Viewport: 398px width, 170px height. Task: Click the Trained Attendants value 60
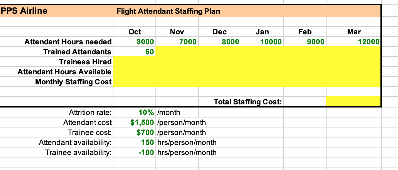134,52
